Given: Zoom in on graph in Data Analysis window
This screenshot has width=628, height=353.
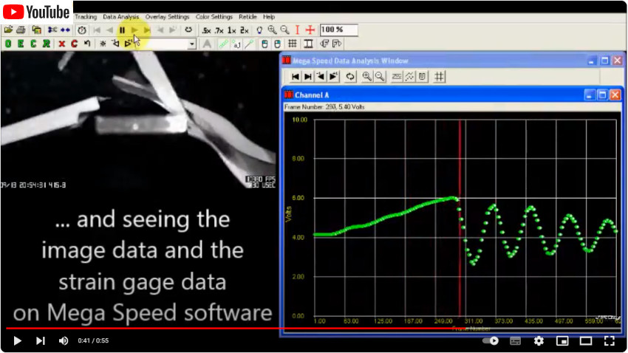Looking at the screenshot, I should 366,77.
